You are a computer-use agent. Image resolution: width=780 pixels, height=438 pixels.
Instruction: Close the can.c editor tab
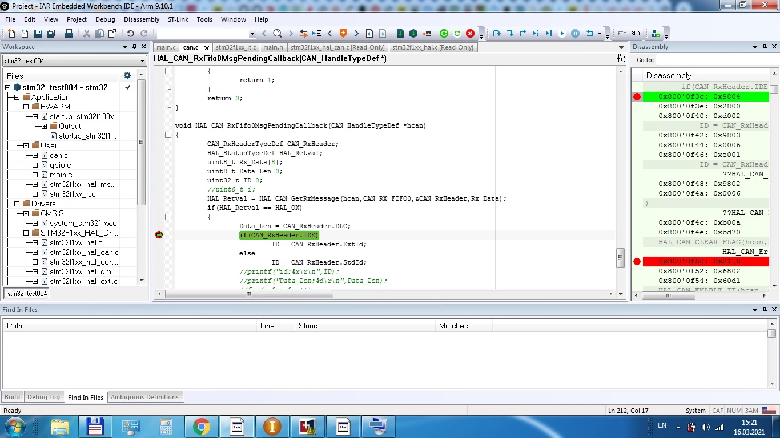[207, 48]
